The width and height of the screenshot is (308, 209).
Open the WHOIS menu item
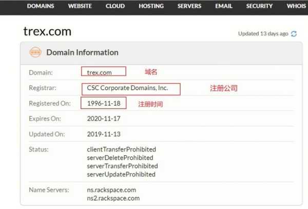pyautogui.click(x=297, y=6)
